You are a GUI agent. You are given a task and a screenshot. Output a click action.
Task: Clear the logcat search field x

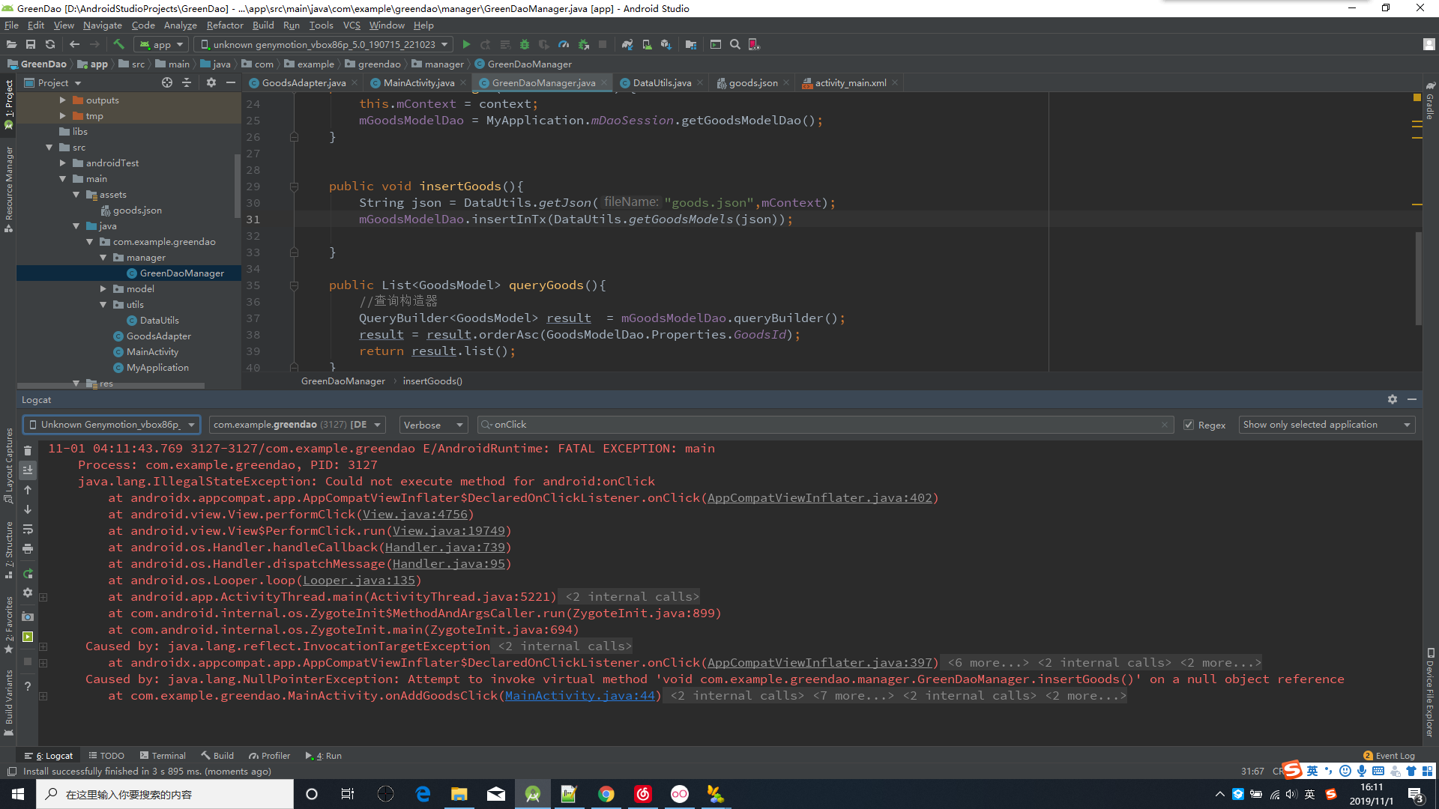(x=1164, y=425)
